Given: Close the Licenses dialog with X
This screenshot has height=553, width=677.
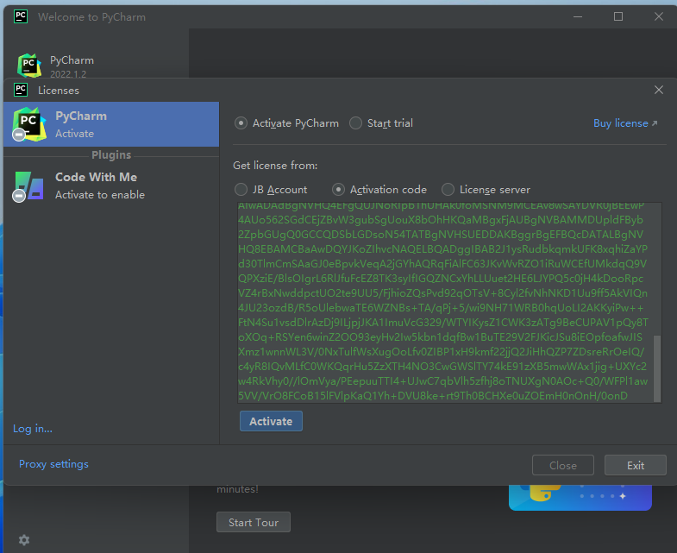Looking at the screenshot, I should [x=658, y=90].
